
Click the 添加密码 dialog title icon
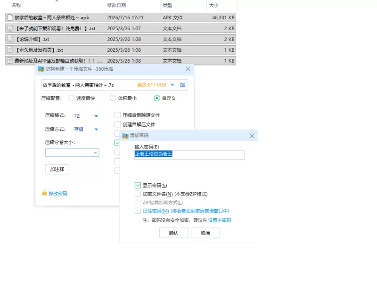[125, 136]
